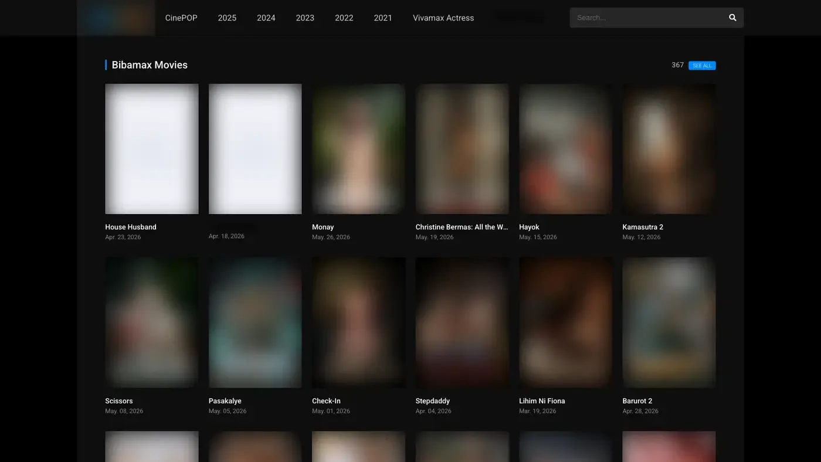Open the poster dated Apr. 18, 2026
The height and width of the screenshot is (462, 821).
pyautogui.click(x=255, y=149)
